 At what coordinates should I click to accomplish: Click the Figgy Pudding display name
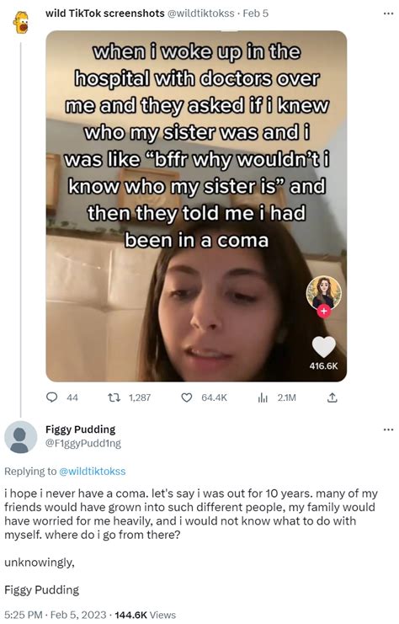80,429
